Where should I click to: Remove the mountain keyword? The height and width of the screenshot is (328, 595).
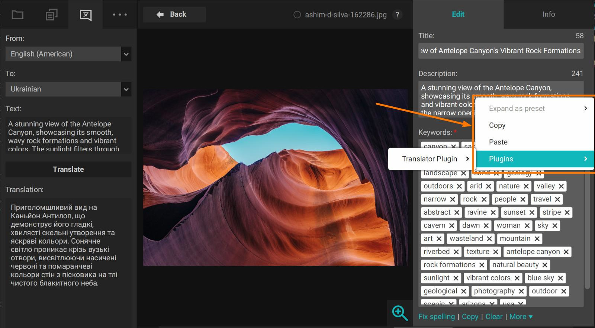tap(537, 239)
